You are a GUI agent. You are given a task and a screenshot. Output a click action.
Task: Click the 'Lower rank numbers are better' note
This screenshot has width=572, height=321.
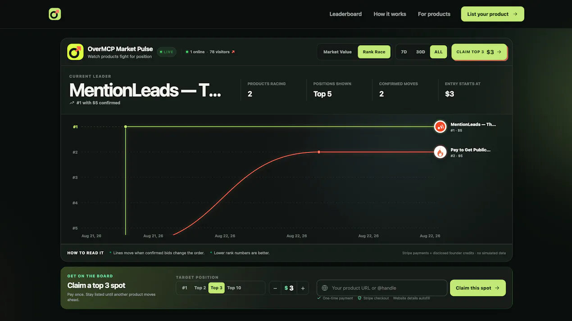click(242, 253)
